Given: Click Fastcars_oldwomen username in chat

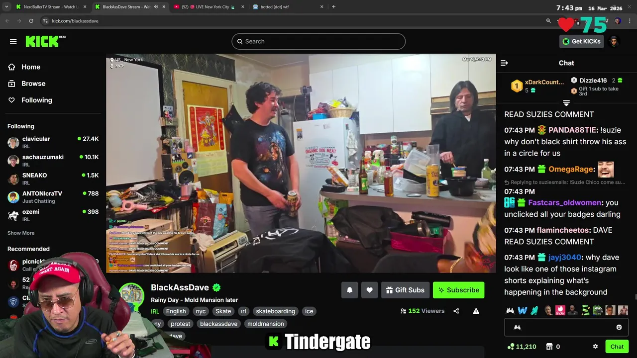Looking at the screenshot, I should 565,203.
